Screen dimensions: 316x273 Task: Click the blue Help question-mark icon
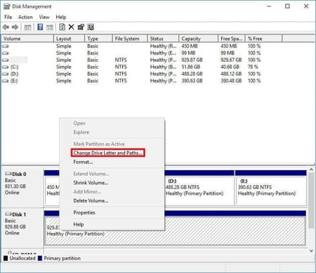coord(40,27)
